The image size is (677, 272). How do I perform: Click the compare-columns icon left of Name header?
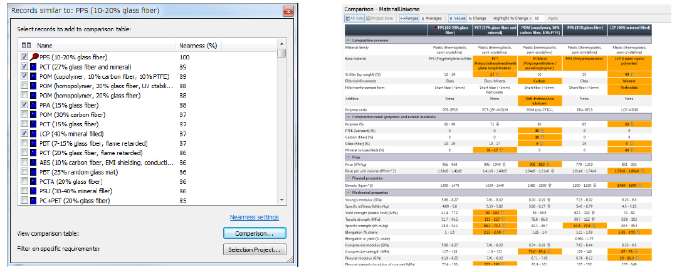pyautogui.click(x=25, y=45)
